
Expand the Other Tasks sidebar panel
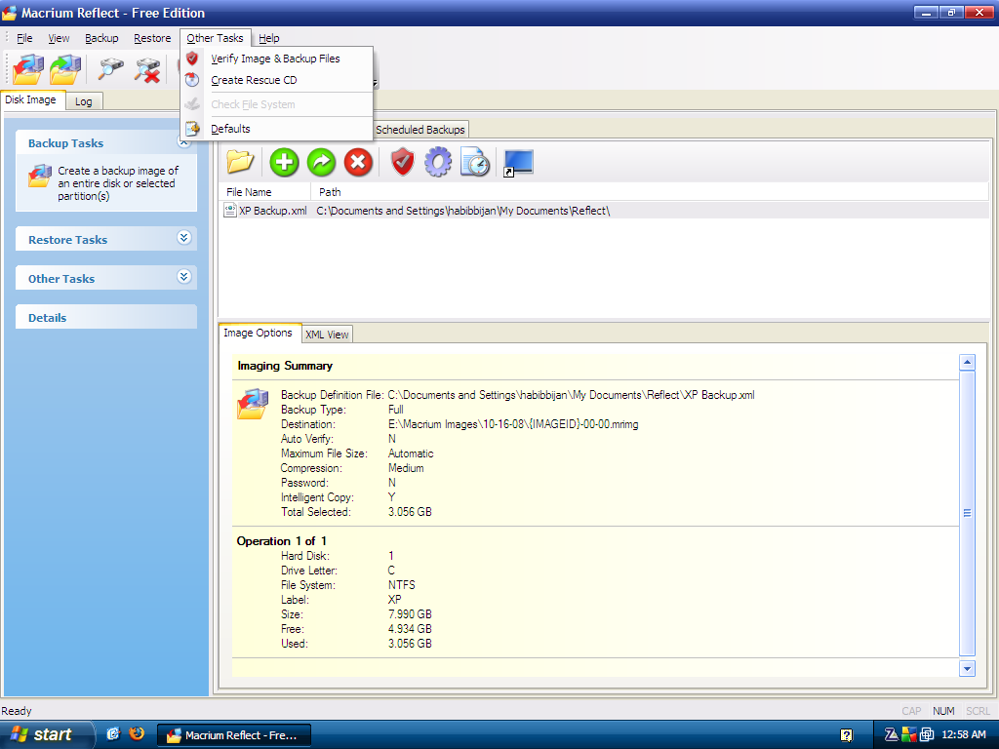tap(184, 277)
